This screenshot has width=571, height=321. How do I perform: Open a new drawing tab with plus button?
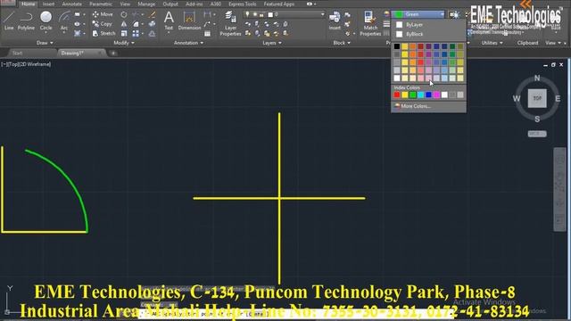pos(113,53)
